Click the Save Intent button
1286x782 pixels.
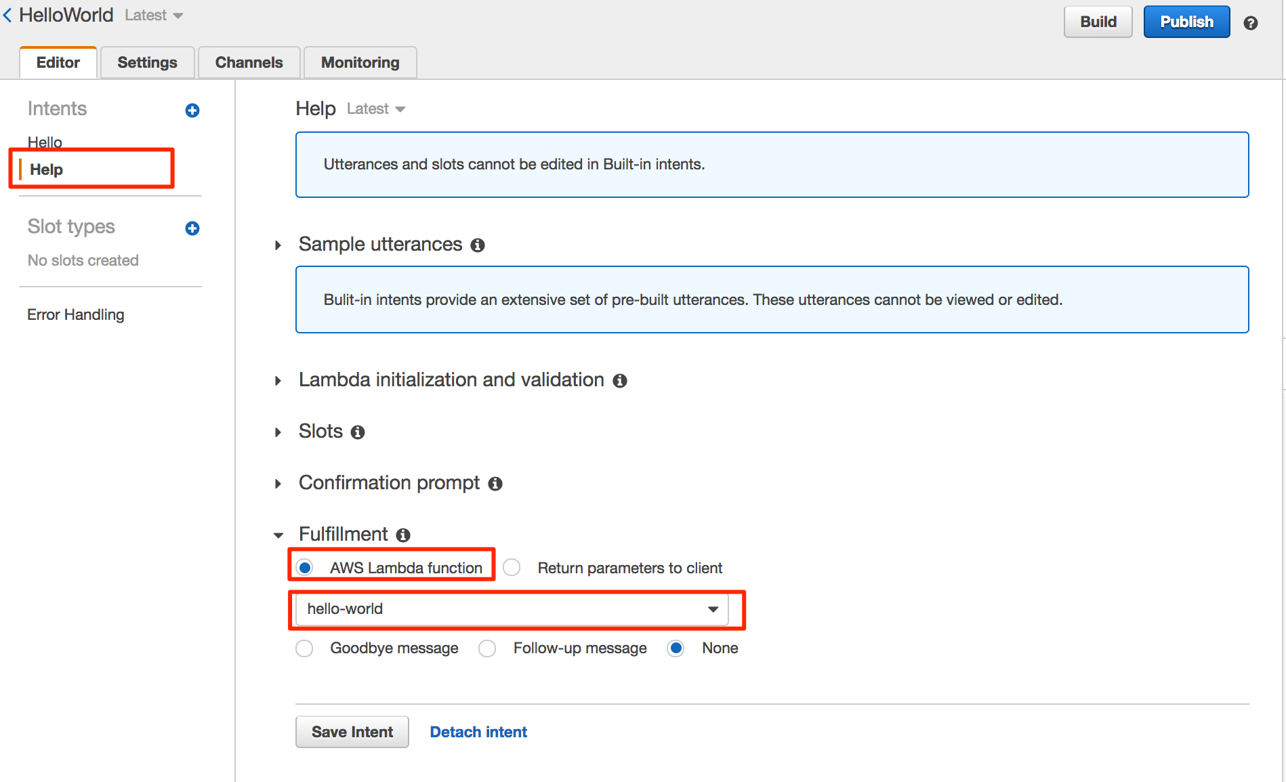[x=352, y=732]
